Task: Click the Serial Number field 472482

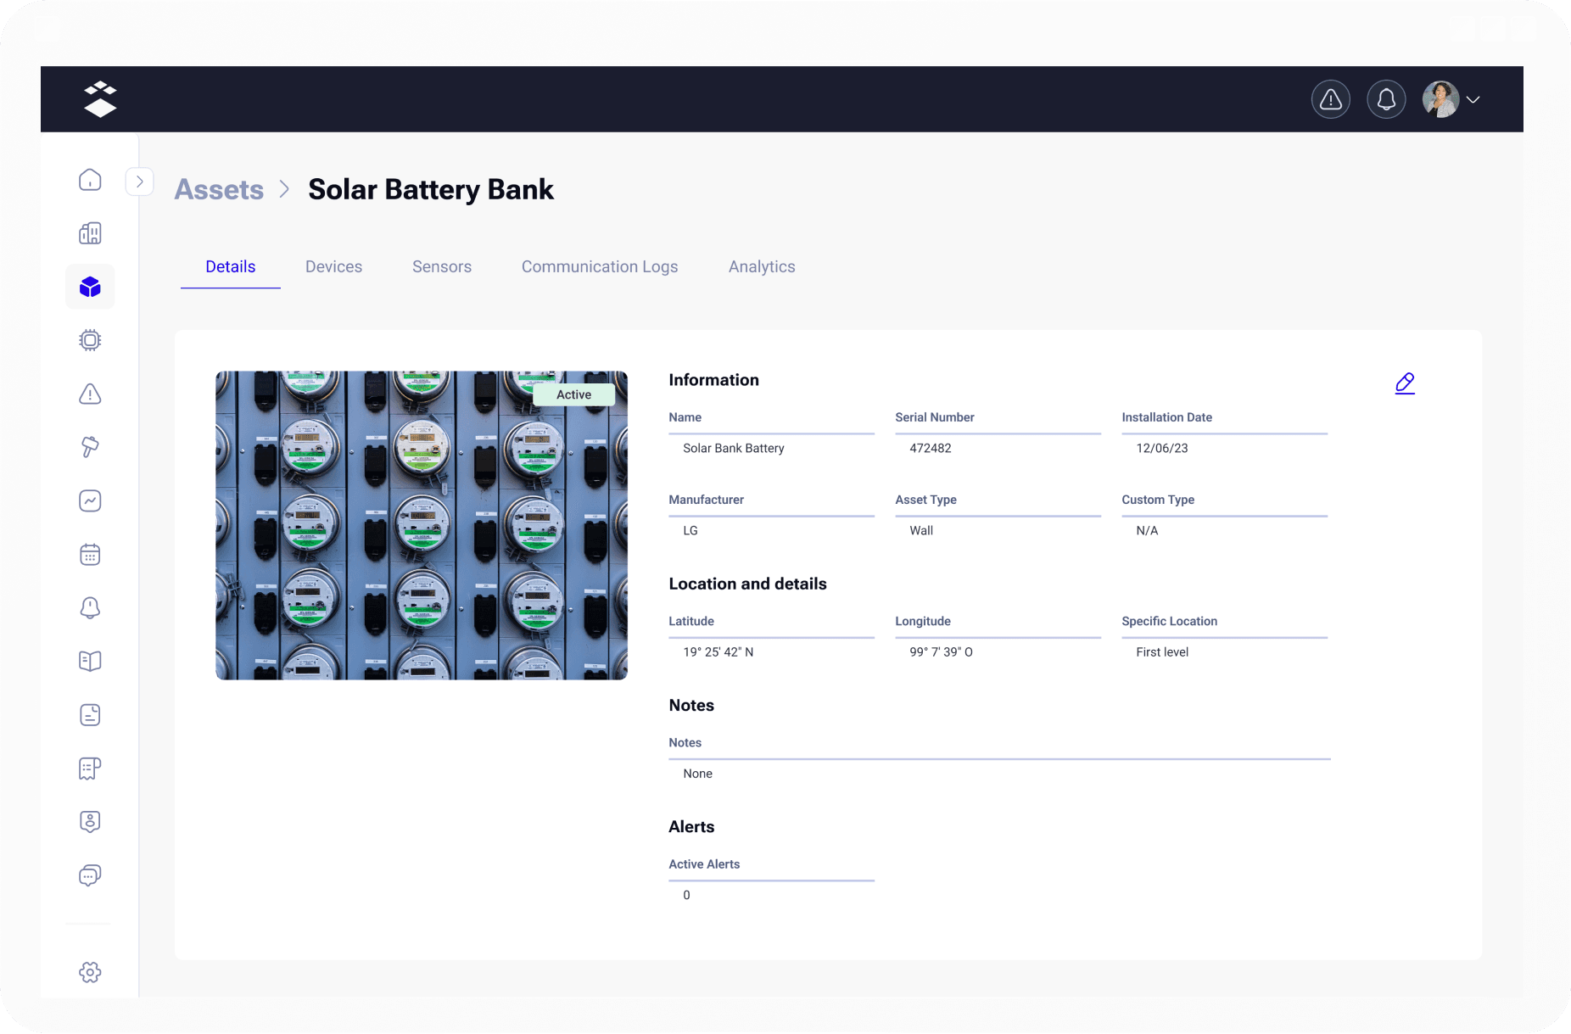Action: click(930, 448)
